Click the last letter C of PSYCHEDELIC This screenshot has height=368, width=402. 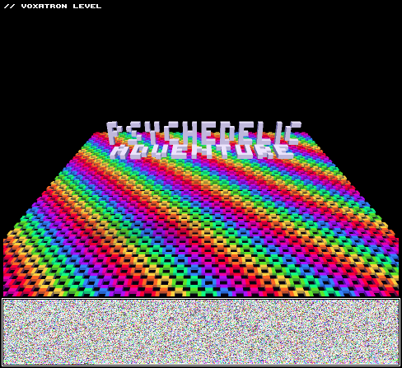click(x=292, y=133)
